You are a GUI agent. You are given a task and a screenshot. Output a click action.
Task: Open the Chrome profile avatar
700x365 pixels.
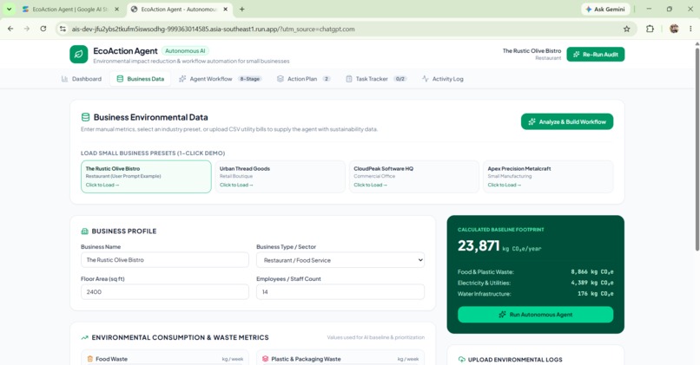click(674, 29)
